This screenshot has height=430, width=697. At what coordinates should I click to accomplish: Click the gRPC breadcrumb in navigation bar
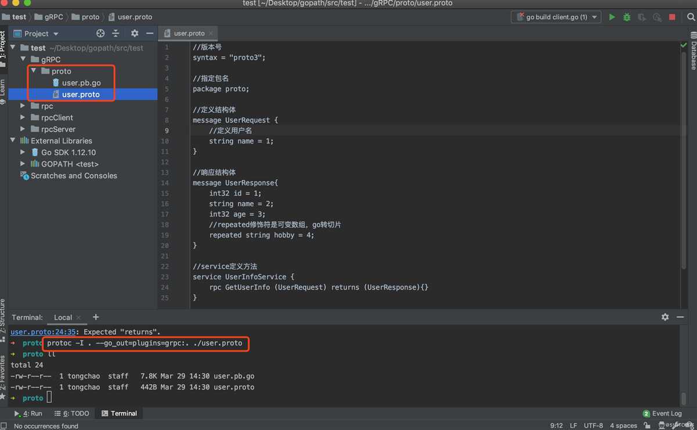click(x=49, y=17)
